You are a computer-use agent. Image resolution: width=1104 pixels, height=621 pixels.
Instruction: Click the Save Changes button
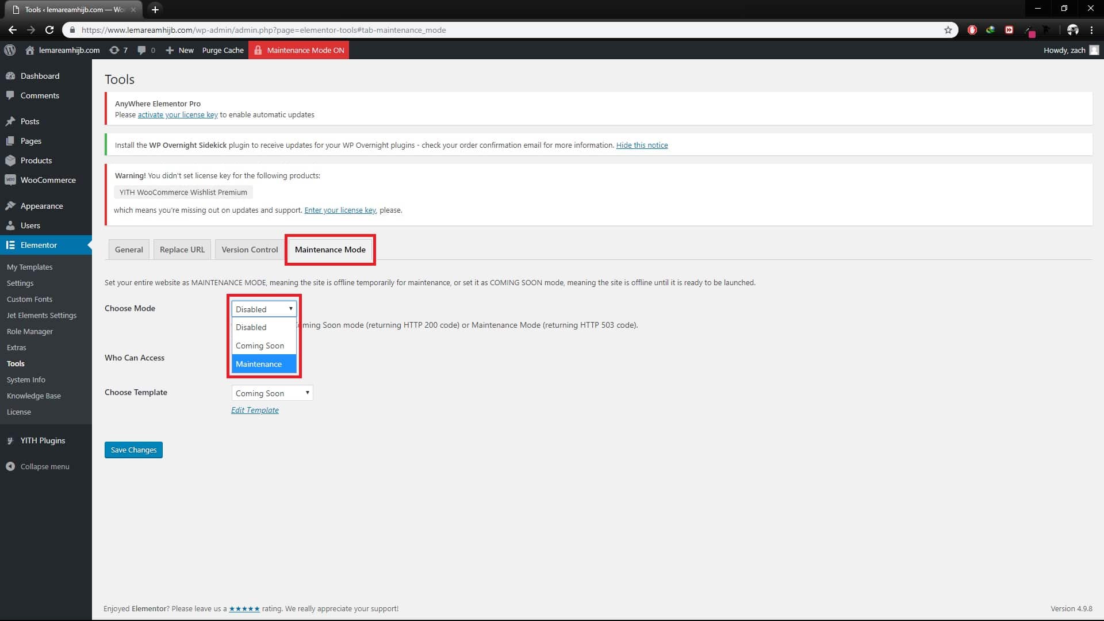click(133, 450)
